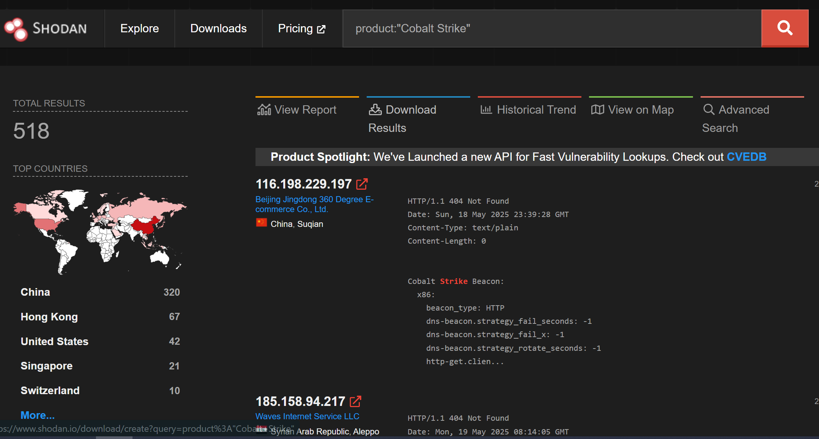This screenshot has width=819, height=439.
Task: Click the 'China' country link in the first result
Action: point(281,224)
